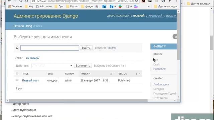Open the Гугл bookmarks folder
Screen dimensions: 214x120
click(x=59, y=6)
